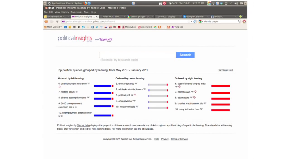Click the Wikipedia icon for obama accomplishments
This screenshot has height=163, width=290.
tap(88, 98)
